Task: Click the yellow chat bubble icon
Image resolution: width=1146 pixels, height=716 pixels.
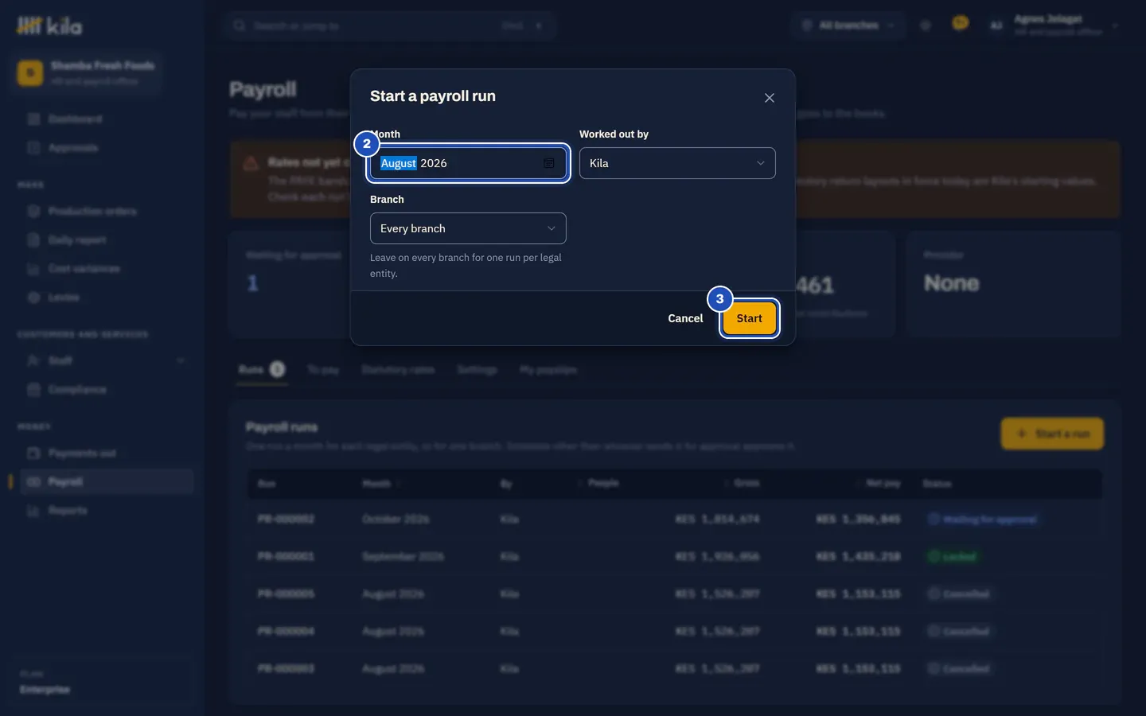Action: click(961, 24)
